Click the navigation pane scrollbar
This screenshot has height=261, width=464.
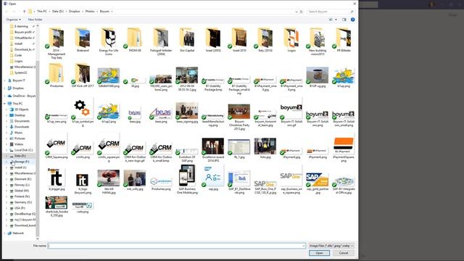38,149
